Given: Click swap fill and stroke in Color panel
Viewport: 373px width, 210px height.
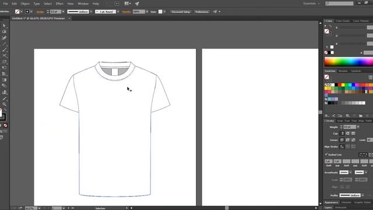Looking at the screenshot, I should pyautogui.click(x=330, y=26).
